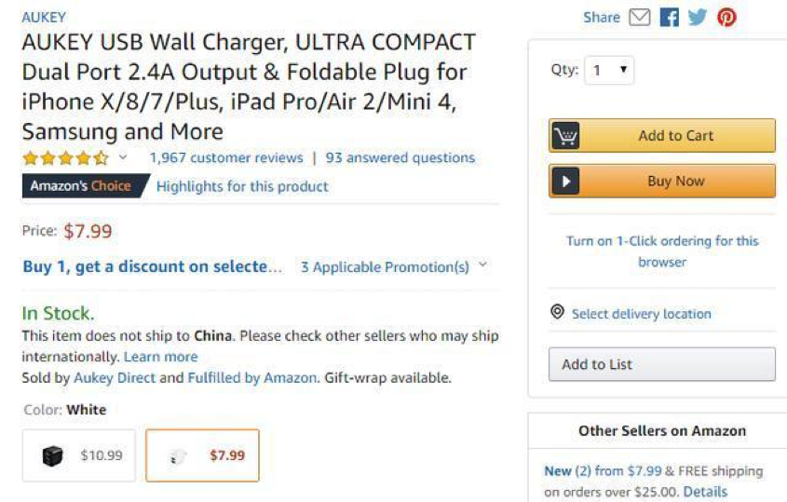
Task: Share the product on Twitter
Action: [x=698, y=18]
